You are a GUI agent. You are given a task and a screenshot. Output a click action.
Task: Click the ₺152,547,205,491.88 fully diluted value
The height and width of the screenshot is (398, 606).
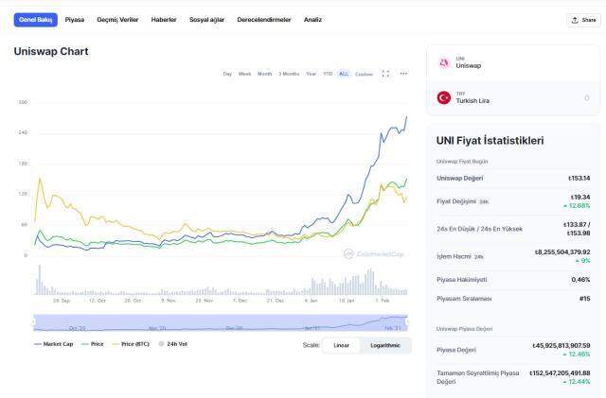[x=560, y=372]
